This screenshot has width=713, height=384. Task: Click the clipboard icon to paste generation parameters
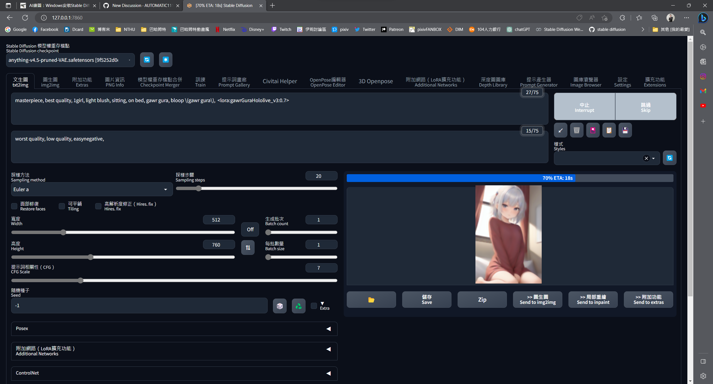(x=609, y=130)
